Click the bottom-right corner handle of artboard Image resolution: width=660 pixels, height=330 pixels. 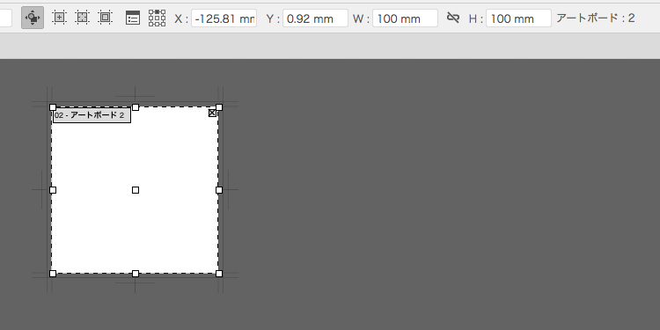pyautogui.click(x=219, y=274)
